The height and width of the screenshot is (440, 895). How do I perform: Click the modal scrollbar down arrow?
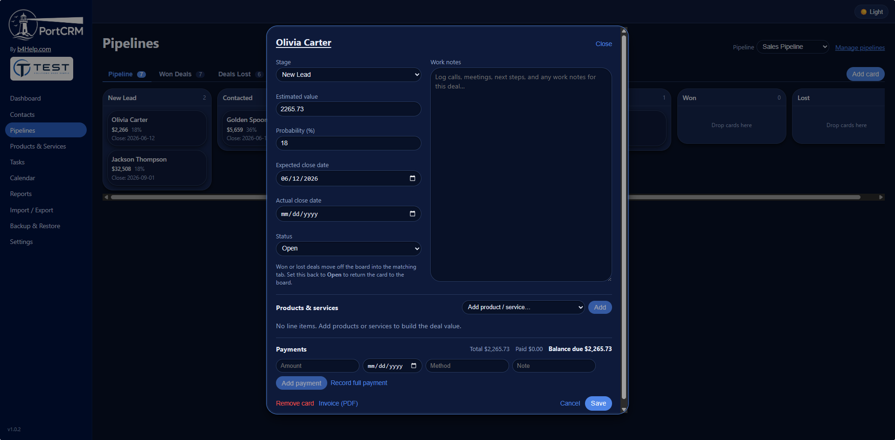[x=624, y=410]
